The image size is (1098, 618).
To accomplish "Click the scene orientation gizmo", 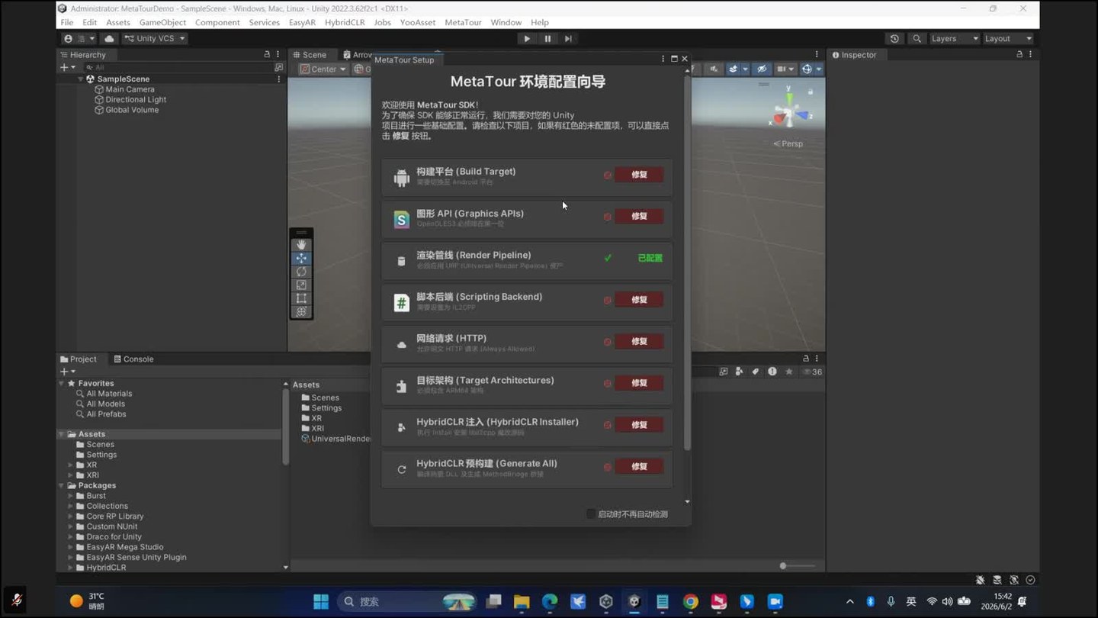I will 789,111.
